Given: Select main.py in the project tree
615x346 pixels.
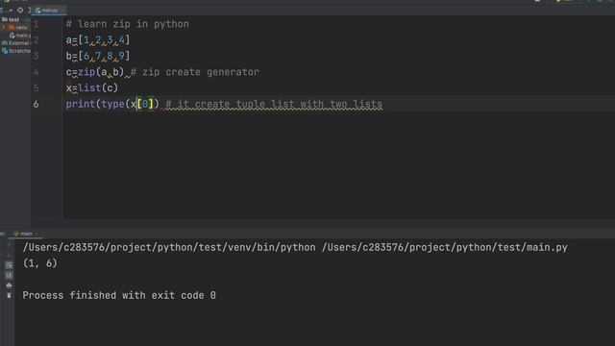Looking at the screenshot, I should tap(20, 36).
